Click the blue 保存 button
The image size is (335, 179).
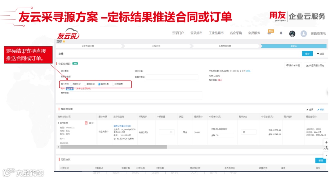(x=307, y=54)
